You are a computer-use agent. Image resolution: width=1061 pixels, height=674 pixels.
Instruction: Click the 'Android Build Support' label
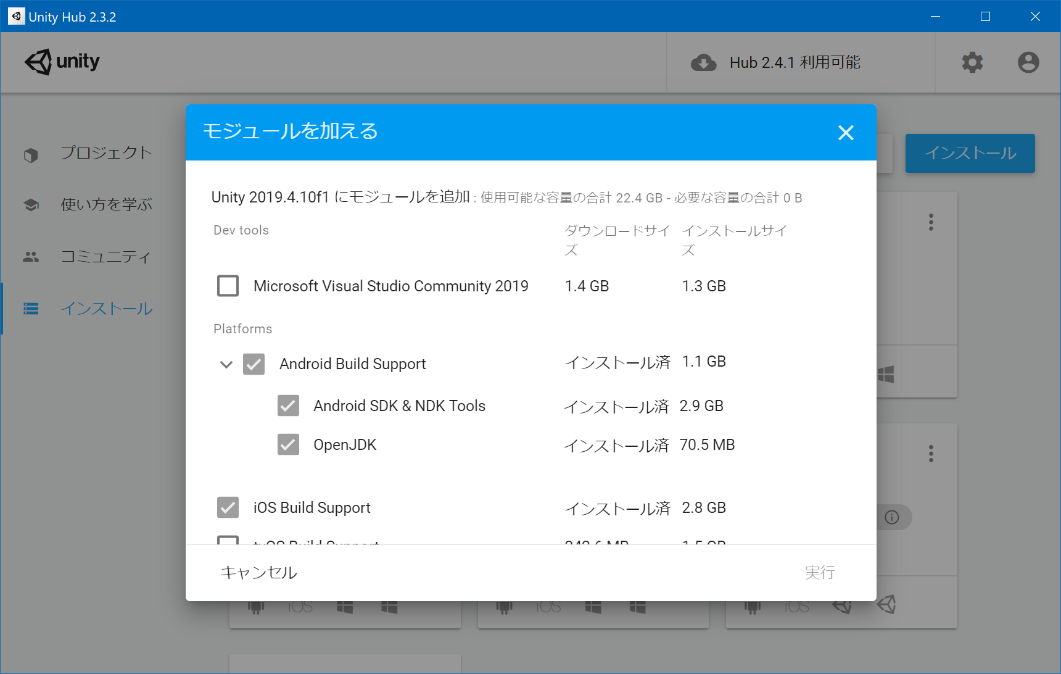[x=353, y=364]
